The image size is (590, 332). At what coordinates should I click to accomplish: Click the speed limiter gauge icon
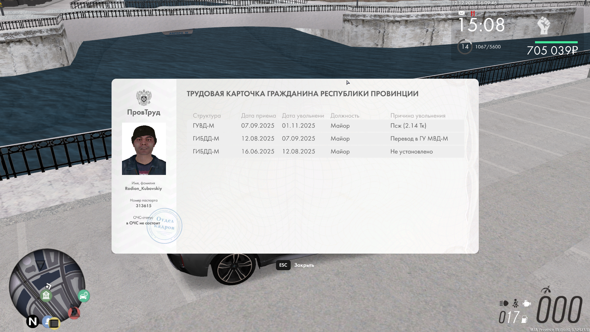click(546, 290)
